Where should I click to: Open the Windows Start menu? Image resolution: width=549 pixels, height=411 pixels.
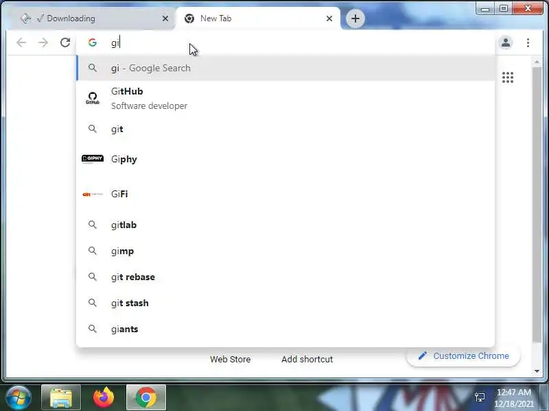(x=19, y=397)
